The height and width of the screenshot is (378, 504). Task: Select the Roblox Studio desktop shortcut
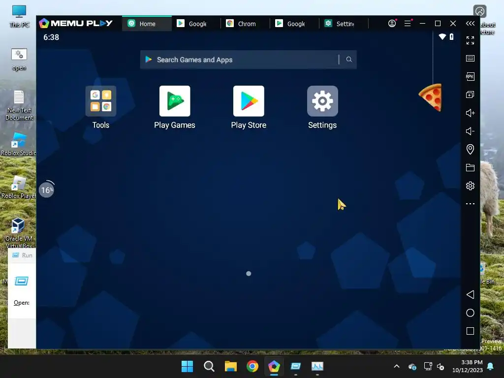coord(18,144)
